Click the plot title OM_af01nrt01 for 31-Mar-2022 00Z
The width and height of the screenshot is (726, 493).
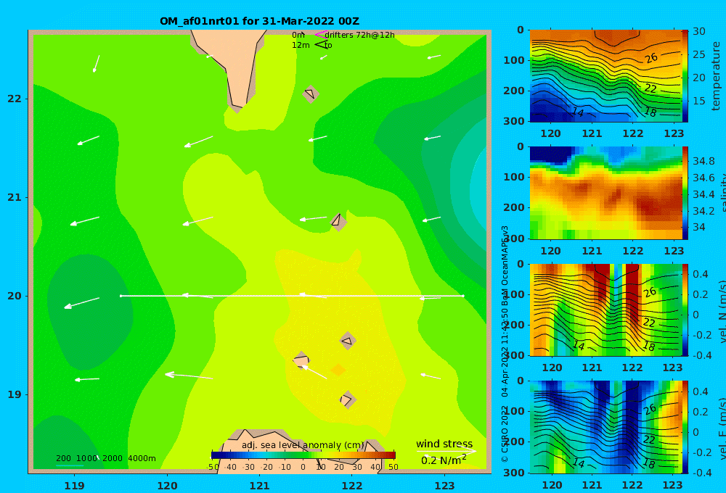point(260,21)
